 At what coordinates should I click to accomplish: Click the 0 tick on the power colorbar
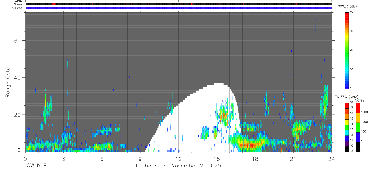point(351,88)
